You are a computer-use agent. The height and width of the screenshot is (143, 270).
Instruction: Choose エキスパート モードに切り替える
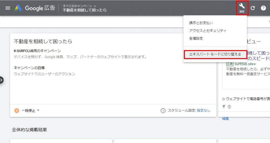click(x=215, y=54)
